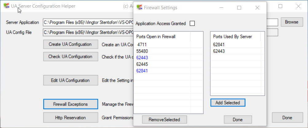Select port 62443 under Ports Used By Server
Viewport: 308px width, 128px height.
coord(219,51)
